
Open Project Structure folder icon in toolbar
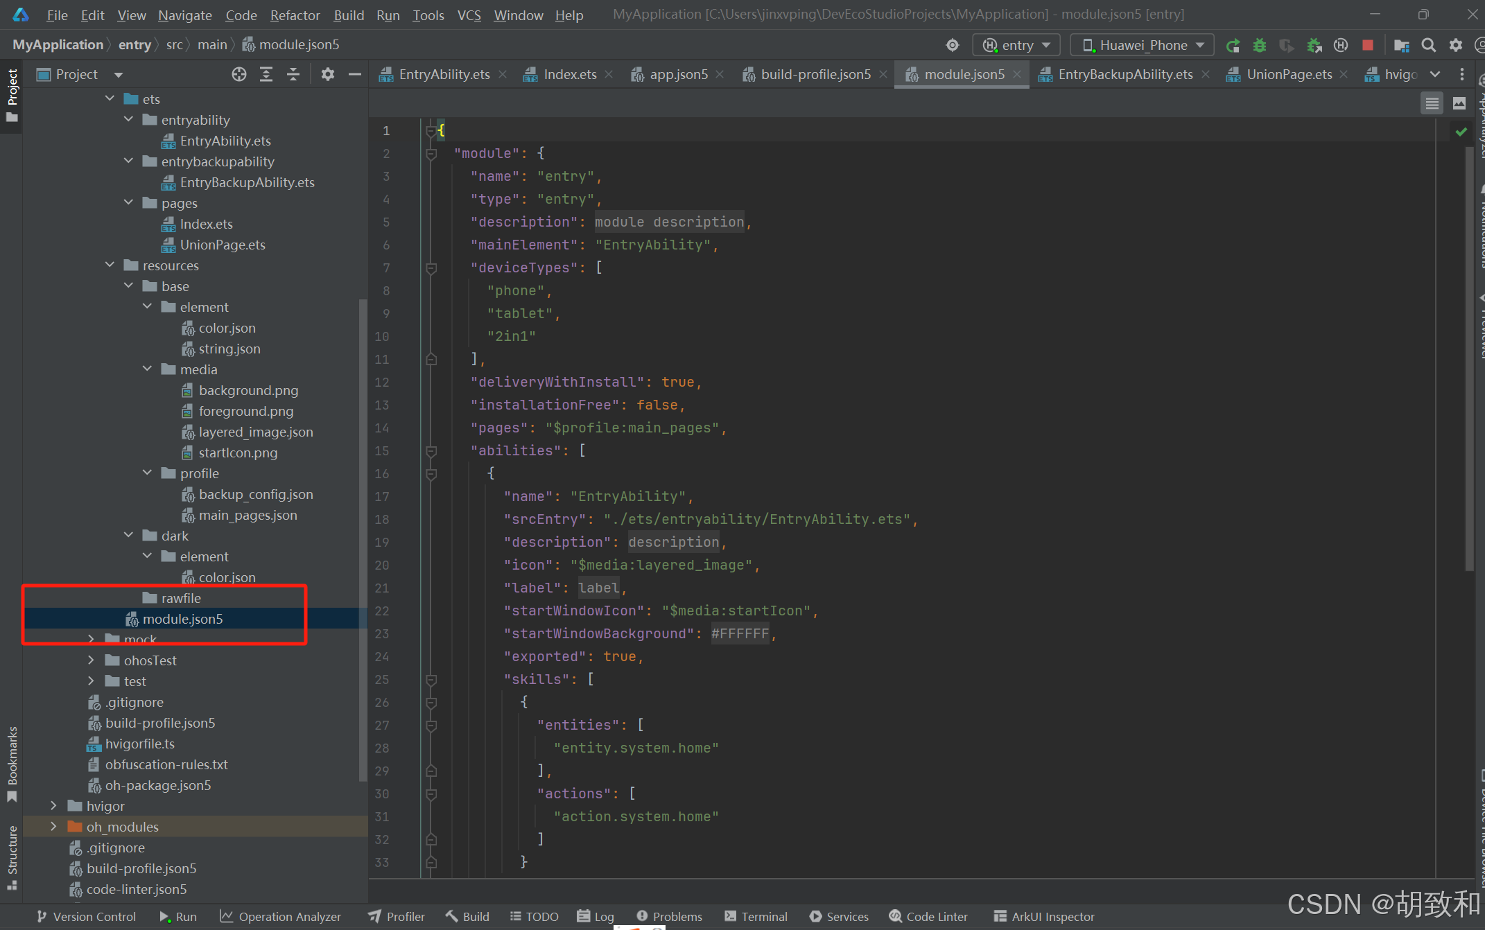1401,45
